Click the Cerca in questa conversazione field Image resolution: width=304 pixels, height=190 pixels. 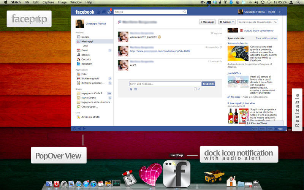tap(258, 22)
